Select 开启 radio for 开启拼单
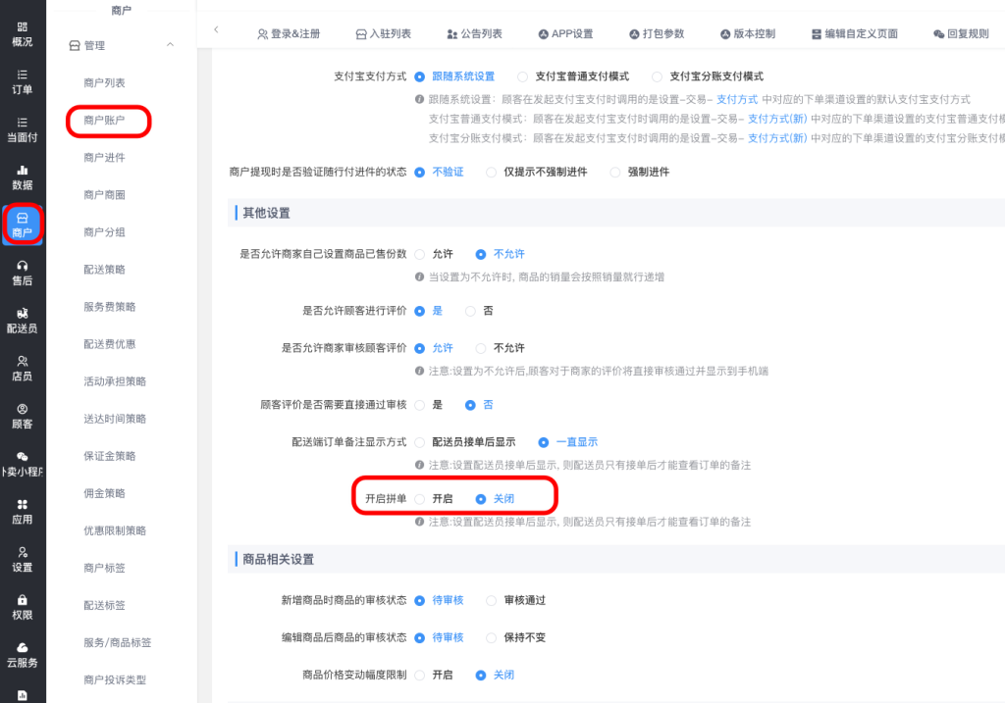 tap(420, 499)
